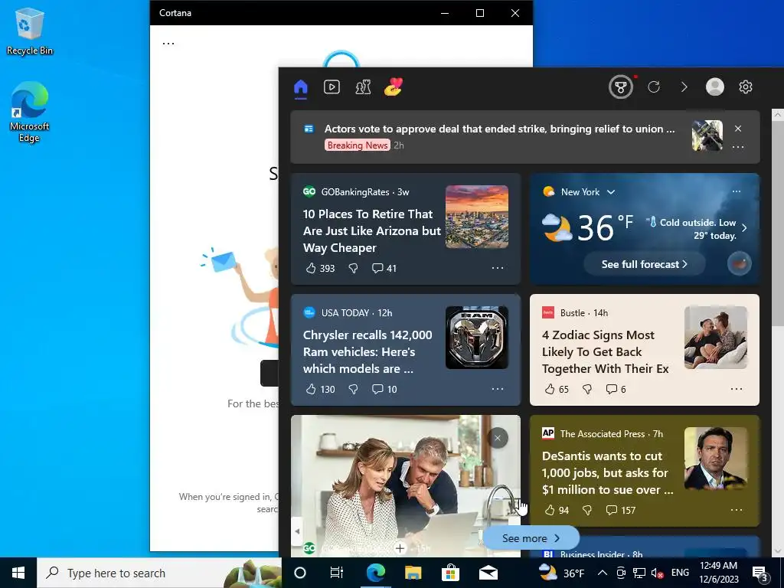784x588 pixels.
Task: Open the Start menu
Action: tap(18, 573)
